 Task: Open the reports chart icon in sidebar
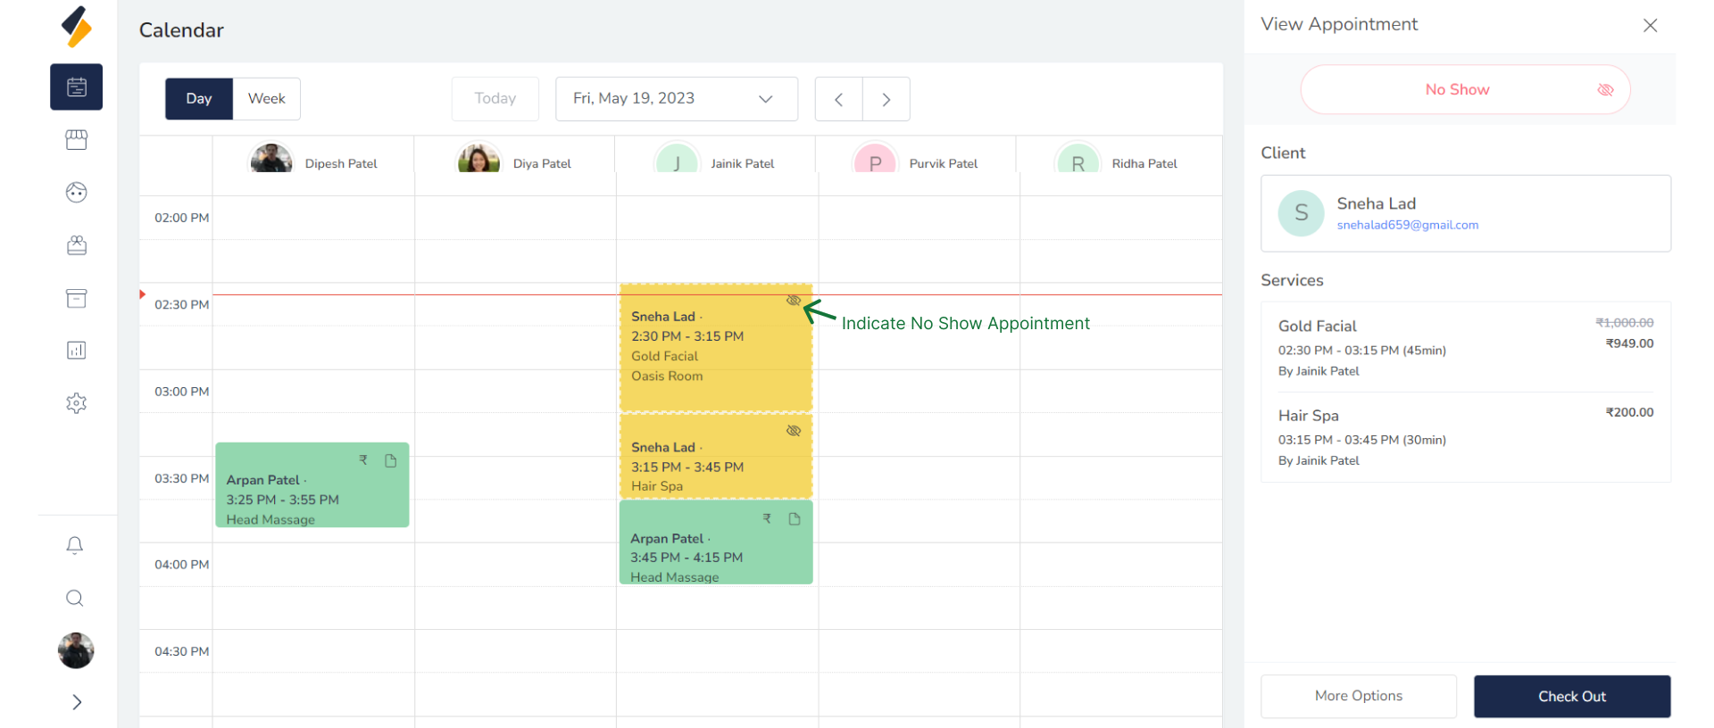pos(77,351)
